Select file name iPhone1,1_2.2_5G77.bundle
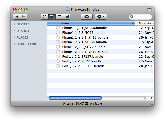 point(83,33)
